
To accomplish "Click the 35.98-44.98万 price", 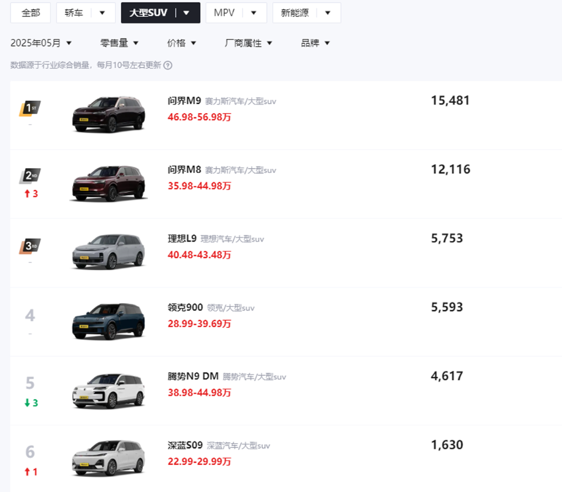I will pos(199,186).
